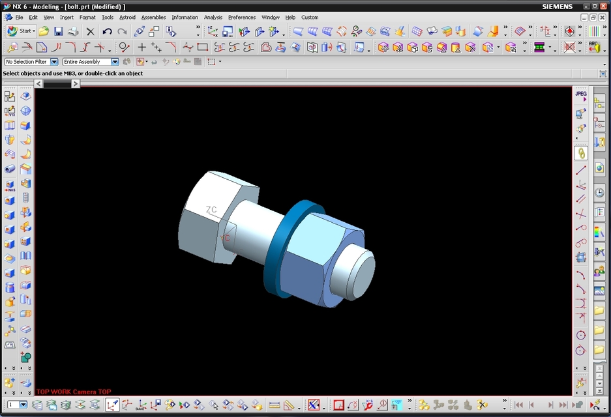Click the color palette rainbow icon
Screen dimensions: 611x417
click(x=599, y=232)
